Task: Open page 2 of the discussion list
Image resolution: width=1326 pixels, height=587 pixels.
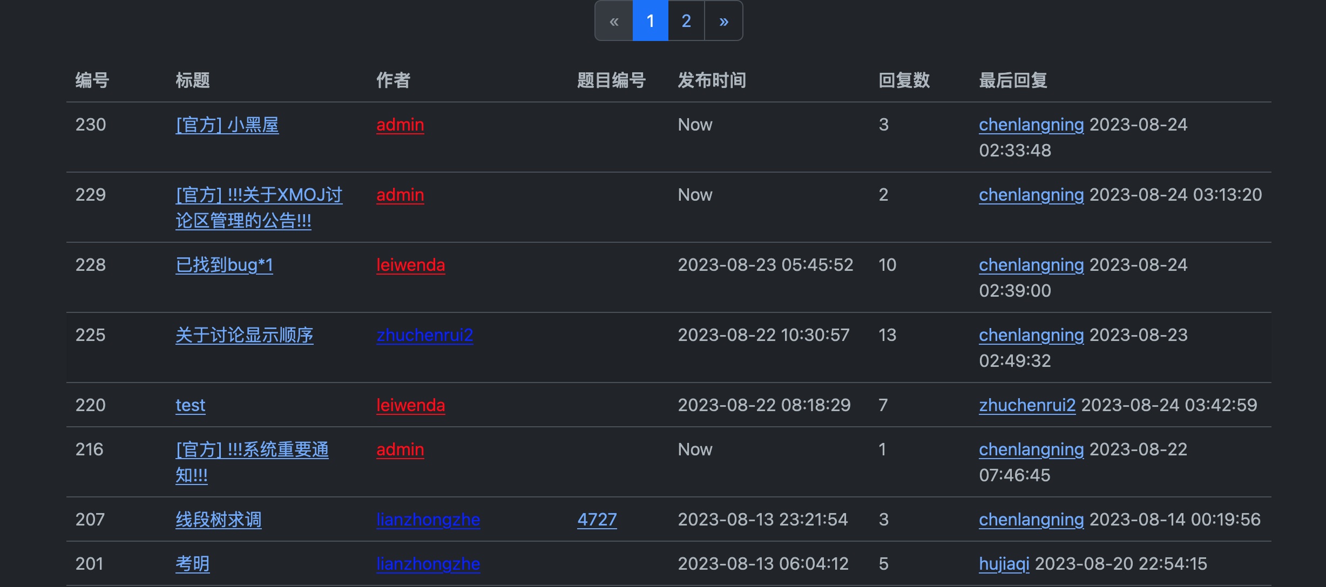Action: 686,21
